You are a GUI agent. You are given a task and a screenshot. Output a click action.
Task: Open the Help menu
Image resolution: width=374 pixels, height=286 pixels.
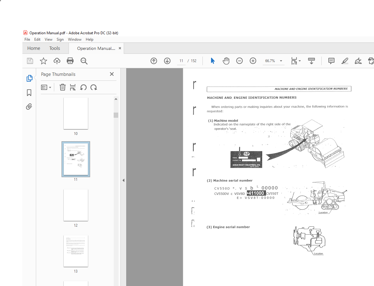[x=89, y=39]
